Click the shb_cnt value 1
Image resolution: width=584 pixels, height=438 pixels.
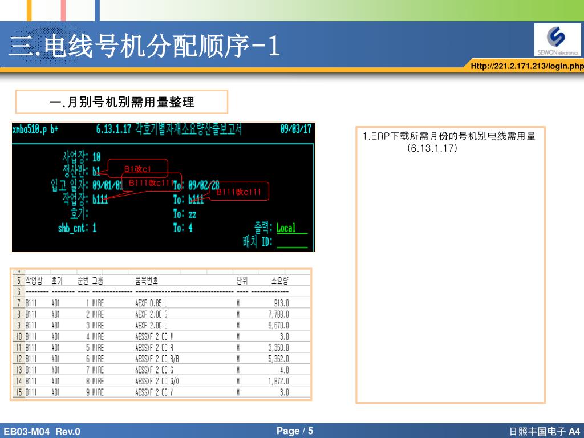click(94, 228)
